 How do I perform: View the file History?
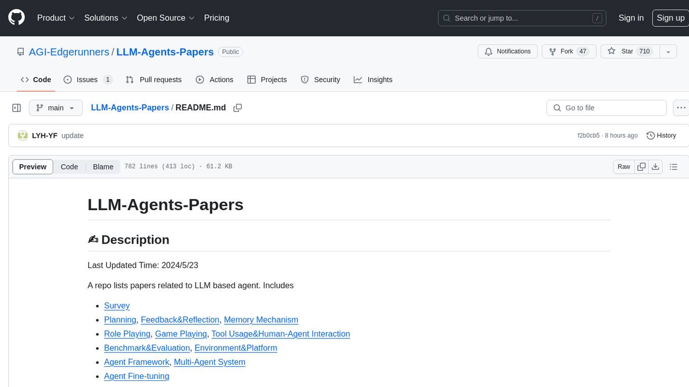pyautogui.click(x=661, y=136)
